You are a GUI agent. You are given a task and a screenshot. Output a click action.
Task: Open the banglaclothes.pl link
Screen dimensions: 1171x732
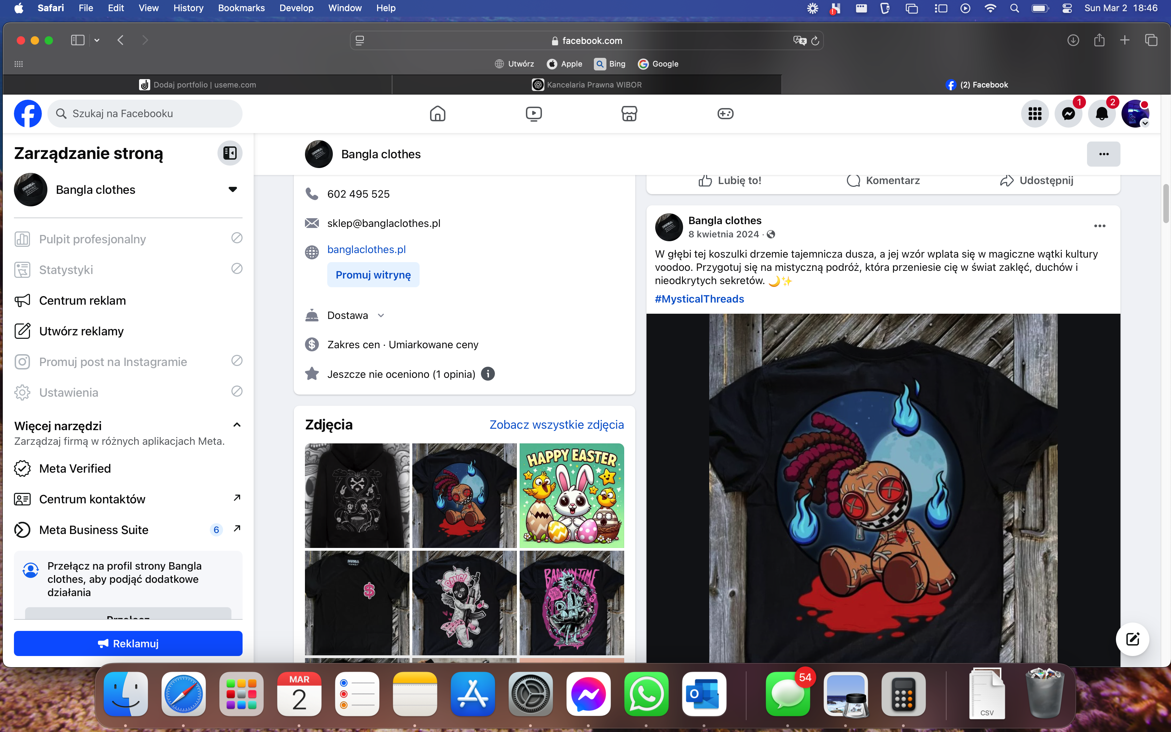[x=366, y=250]
